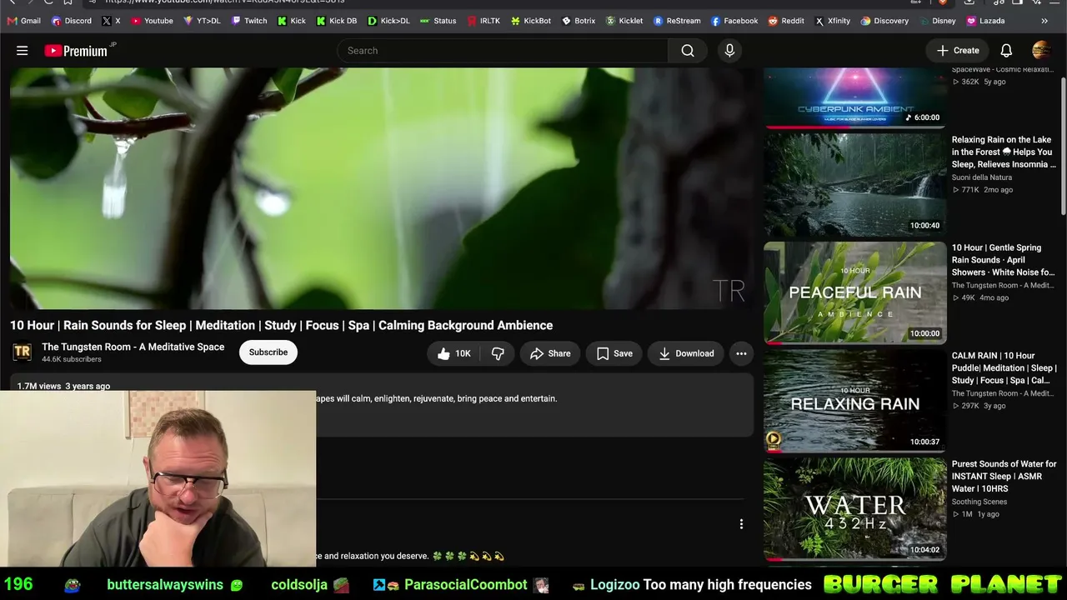Screen dimensions: 1067x600
Task: Play the Cyberpunk Ambient video thumbnail
Action: coord(855,97)
